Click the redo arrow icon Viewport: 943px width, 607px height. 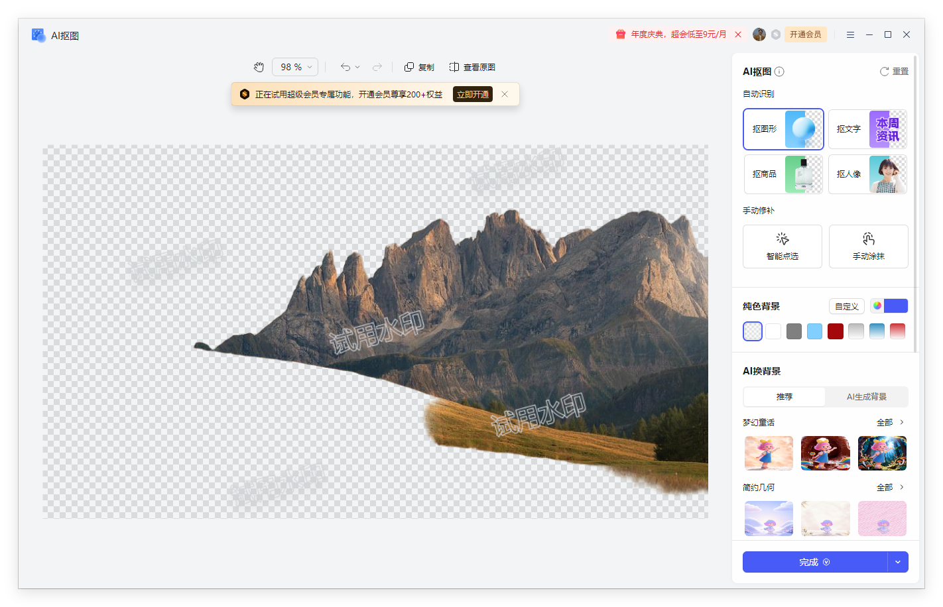click(x=377, y=67)
